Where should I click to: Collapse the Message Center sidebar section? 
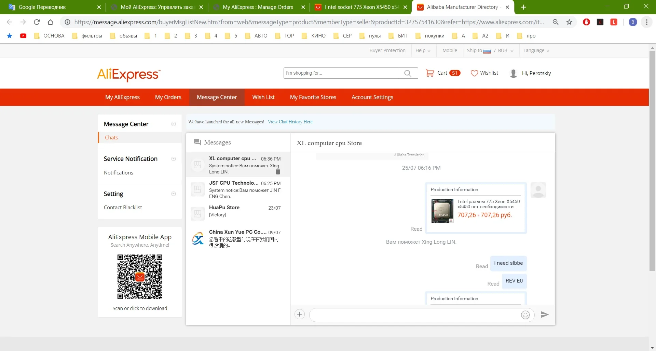[174, 124]
